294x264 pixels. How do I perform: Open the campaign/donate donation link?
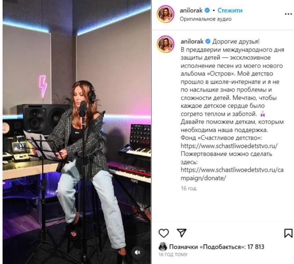click(x=232, y=174)
